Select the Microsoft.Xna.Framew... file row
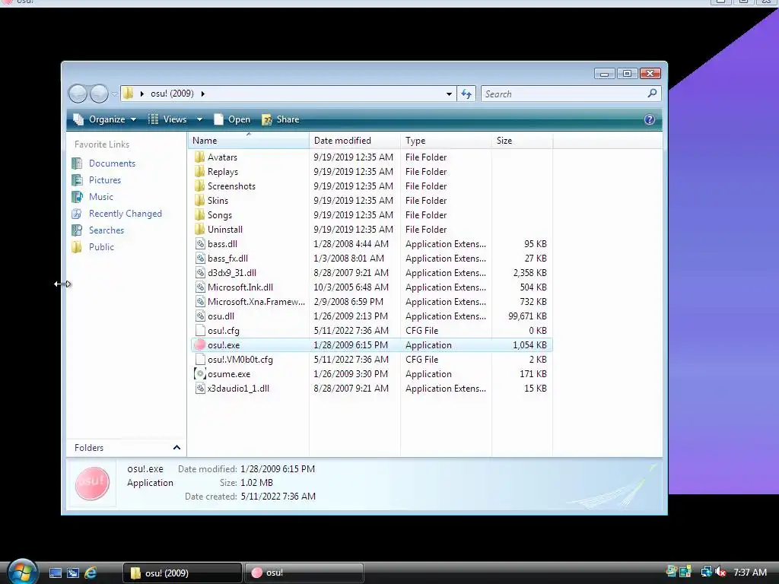 click(x=371, y=301)
